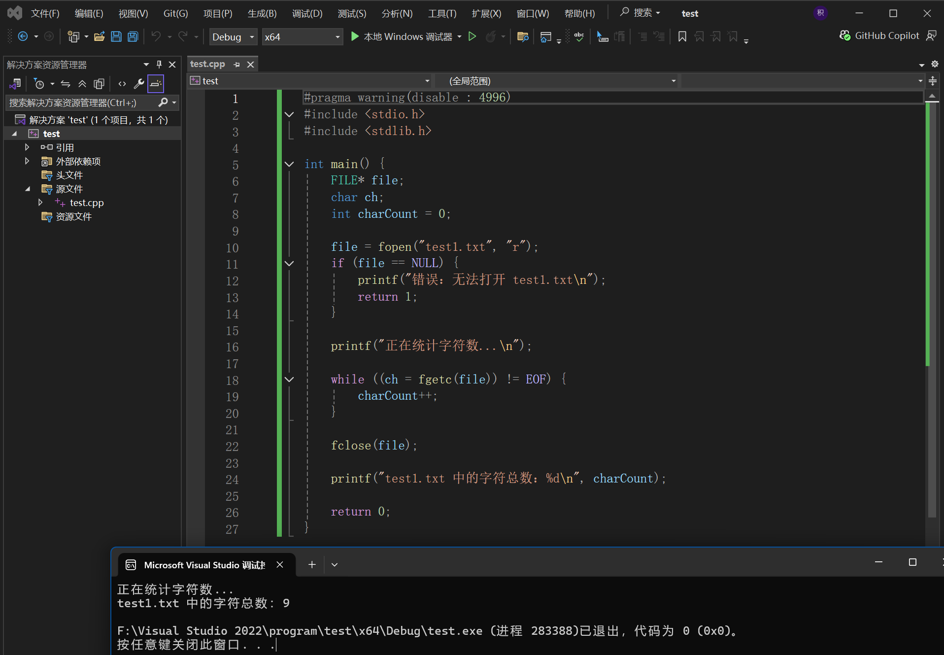Collapse the while loop code fold

coord(289,379)
